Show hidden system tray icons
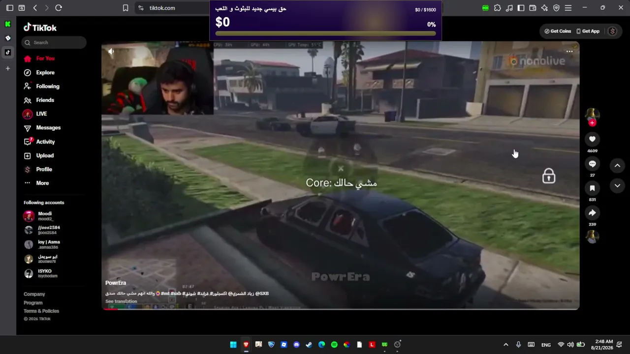 [x=505, y=345]
